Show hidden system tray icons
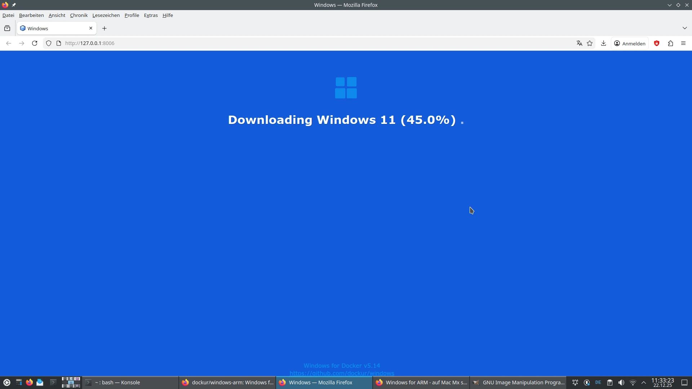 click(x=644, y=383)
